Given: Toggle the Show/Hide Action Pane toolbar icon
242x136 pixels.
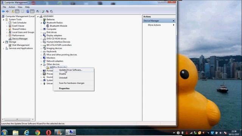Looking at the screenshot, I should coord(32,11).
